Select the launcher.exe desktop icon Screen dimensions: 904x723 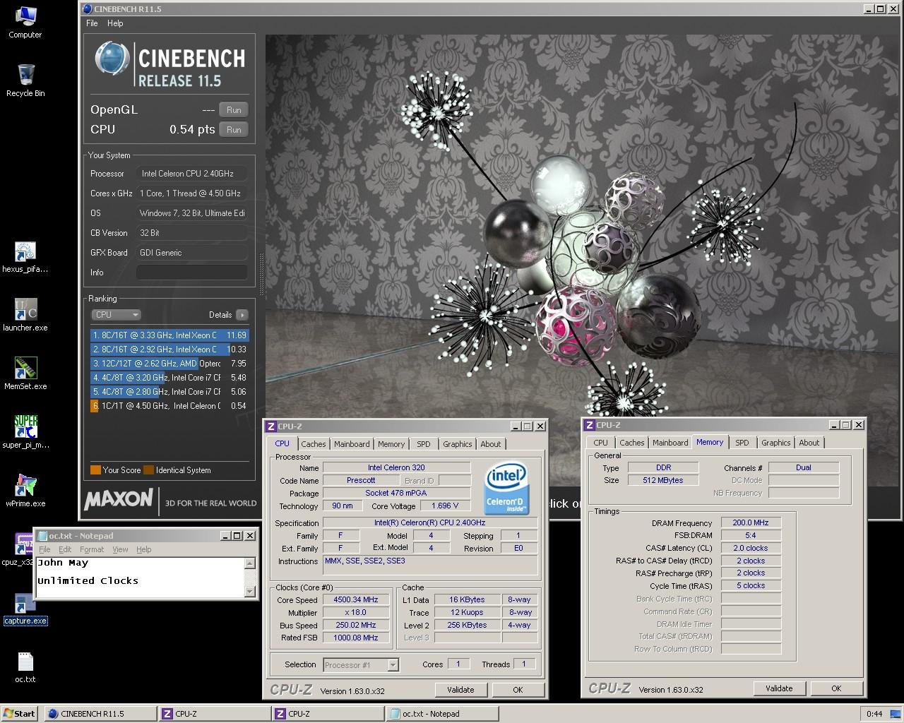tap(25, 315)
